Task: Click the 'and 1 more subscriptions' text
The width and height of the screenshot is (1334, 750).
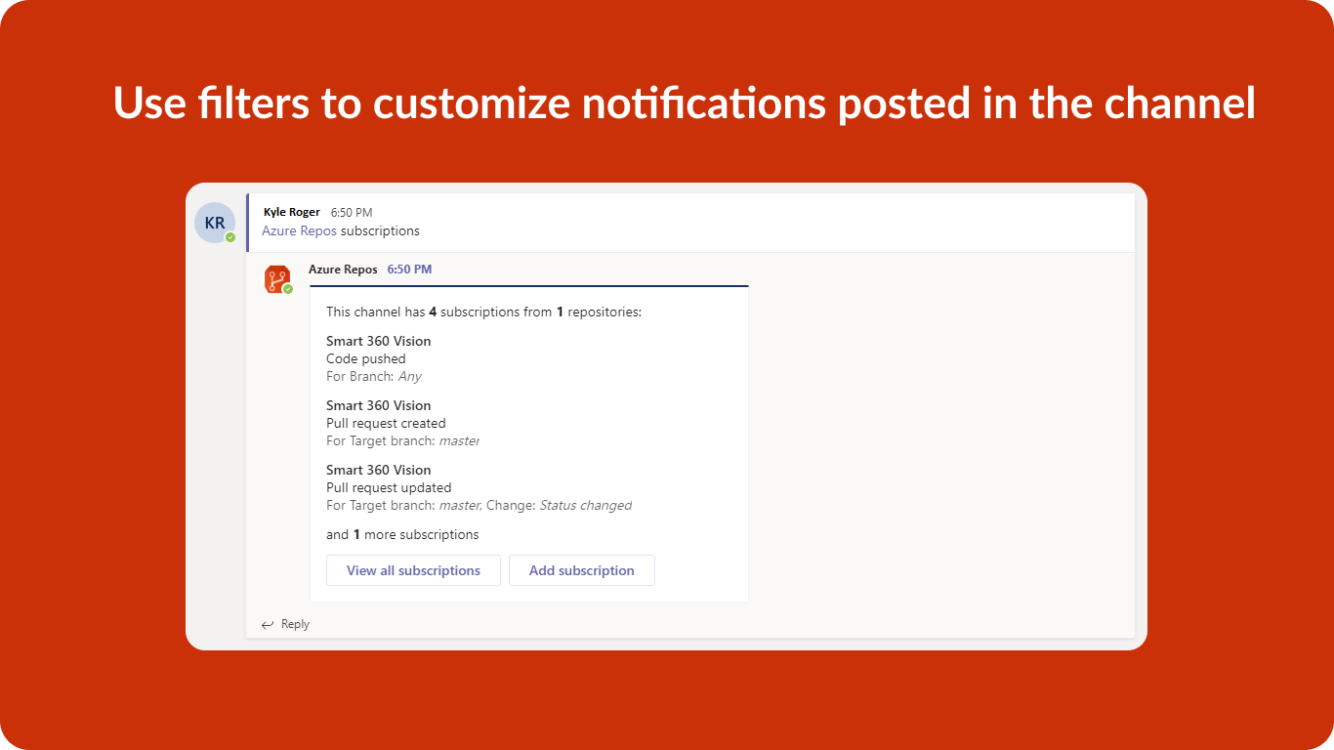Action: pos(402,534)
